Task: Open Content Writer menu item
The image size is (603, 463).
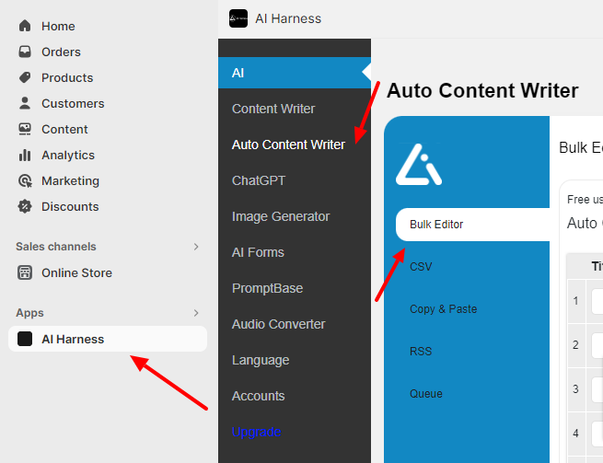Action: [x=273, y=109]
